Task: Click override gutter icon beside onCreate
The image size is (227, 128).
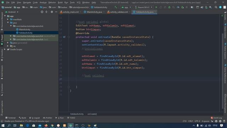Action: pyautogui.click(x=64, y=37)
